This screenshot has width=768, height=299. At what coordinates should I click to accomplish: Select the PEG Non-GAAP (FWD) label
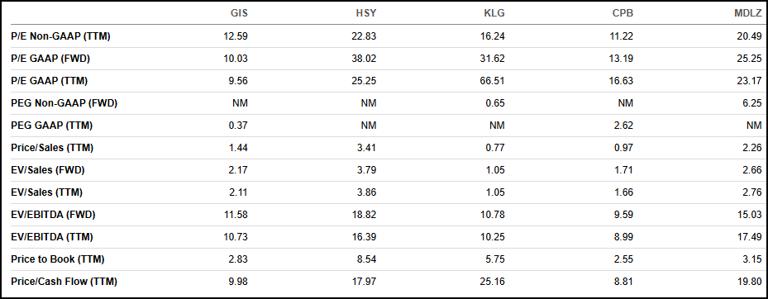64,103
